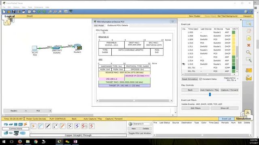Click the dark green ICMP event color box
This screenshot has width=259, height=145.
pyautogui.click(x=234, y=68)
